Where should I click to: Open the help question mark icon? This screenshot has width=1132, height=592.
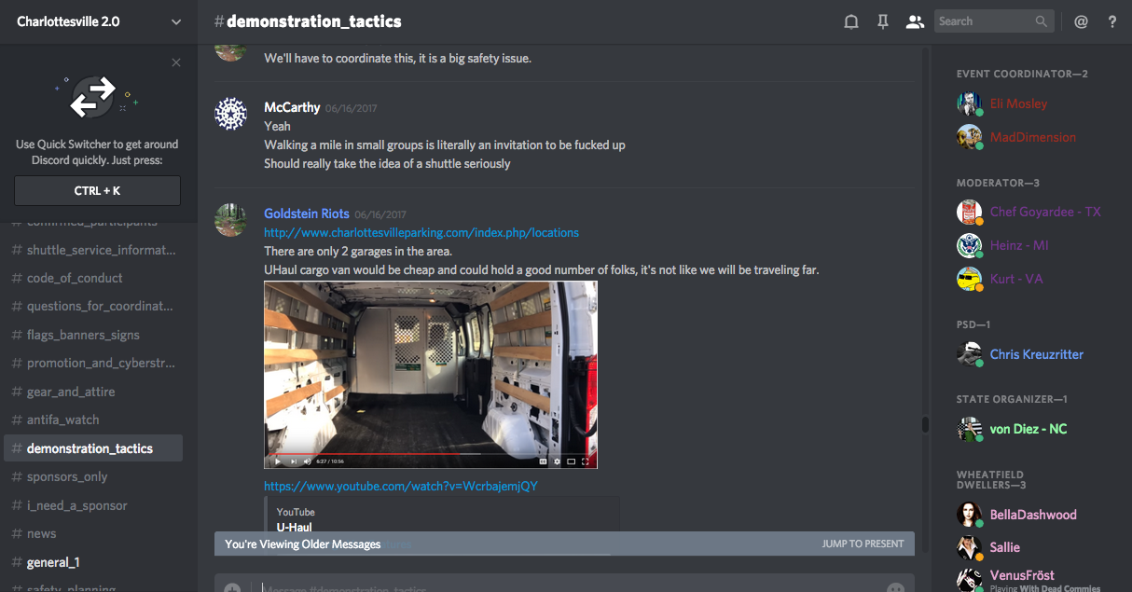click(1112, 21)
